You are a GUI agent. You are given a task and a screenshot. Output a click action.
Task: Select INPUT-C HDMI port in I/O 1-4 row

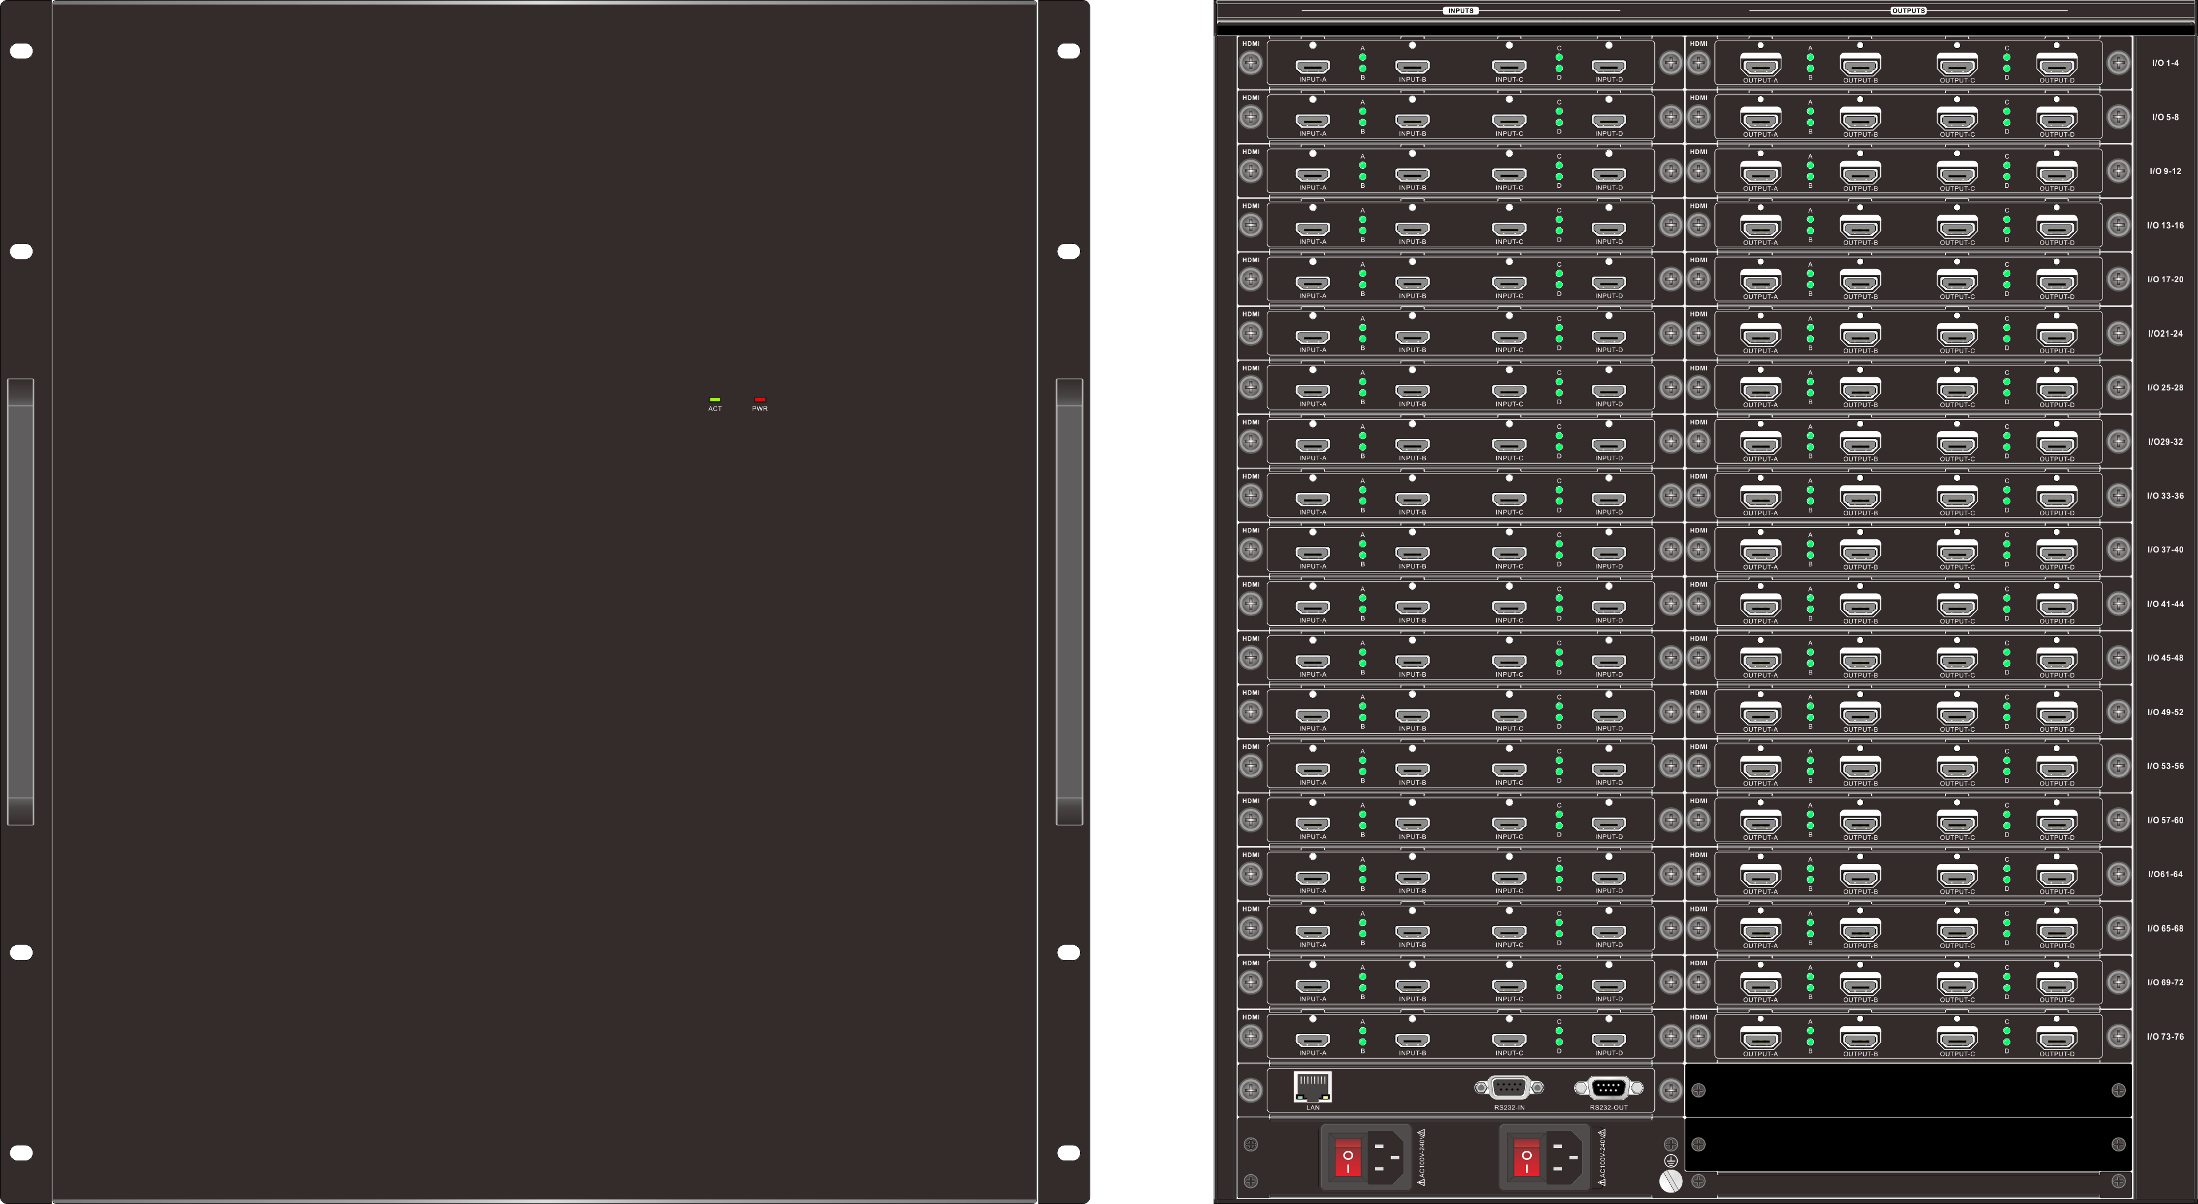pos(1509,66)
